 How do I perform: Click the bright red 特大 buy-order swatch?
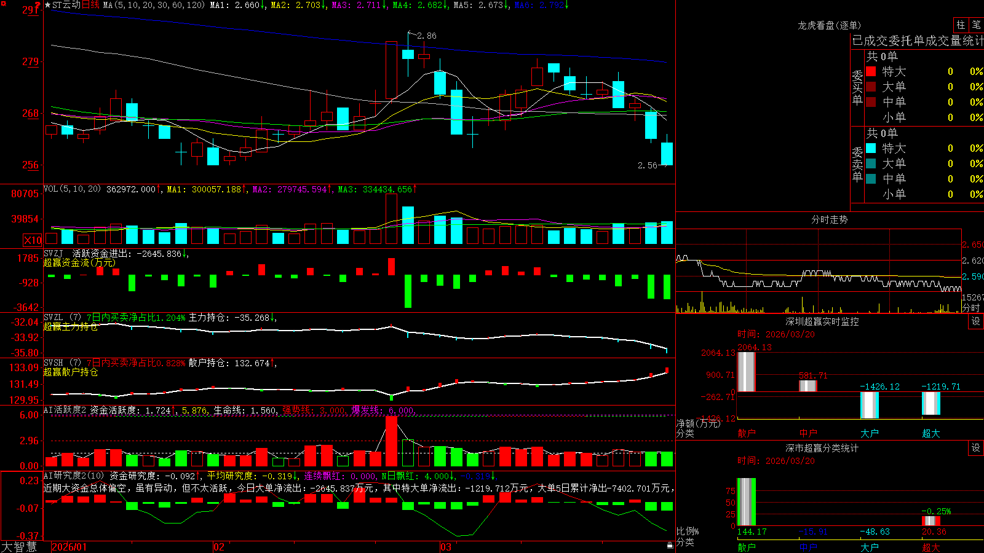pyautogui.click(x=871, y=71)
